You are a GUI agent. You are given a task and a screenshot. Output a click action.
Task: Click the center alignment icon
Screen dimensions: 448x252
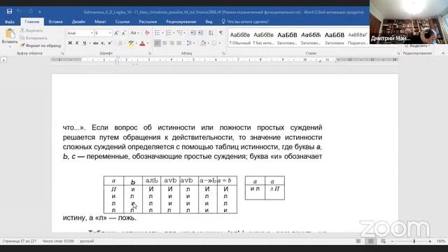pos(164,43)
